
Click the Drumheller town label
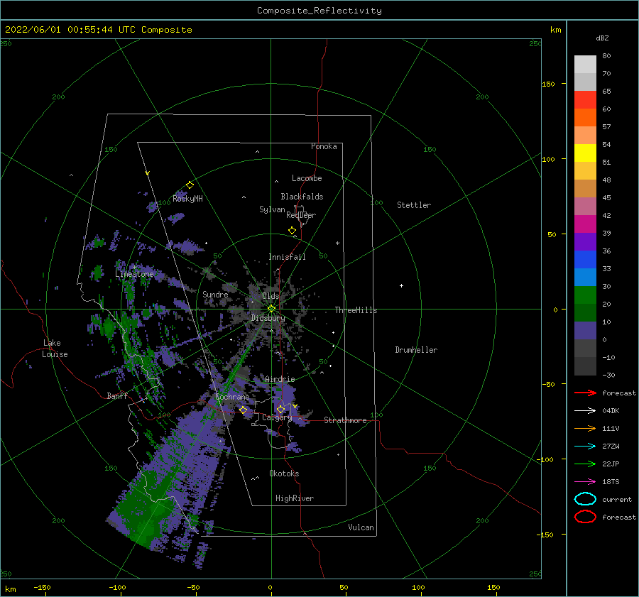[416, 350]
